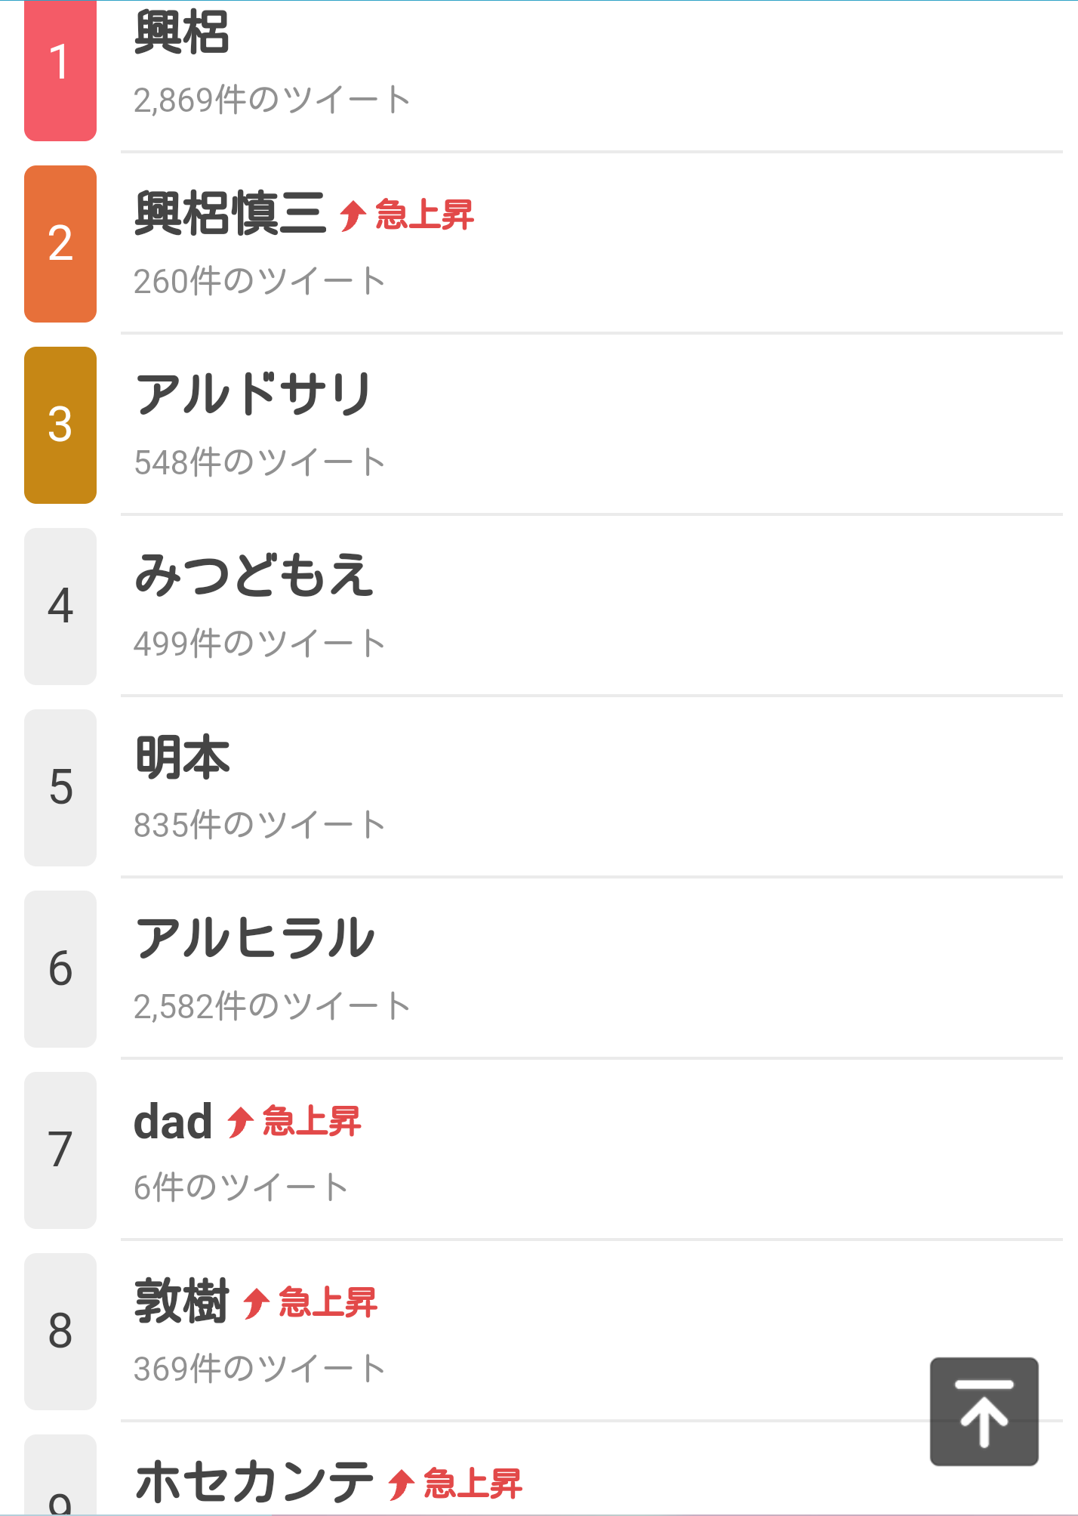Screen dimensions: 1078x1516
Task: Click the rank 1 red badge
Action: coord(60,69)
